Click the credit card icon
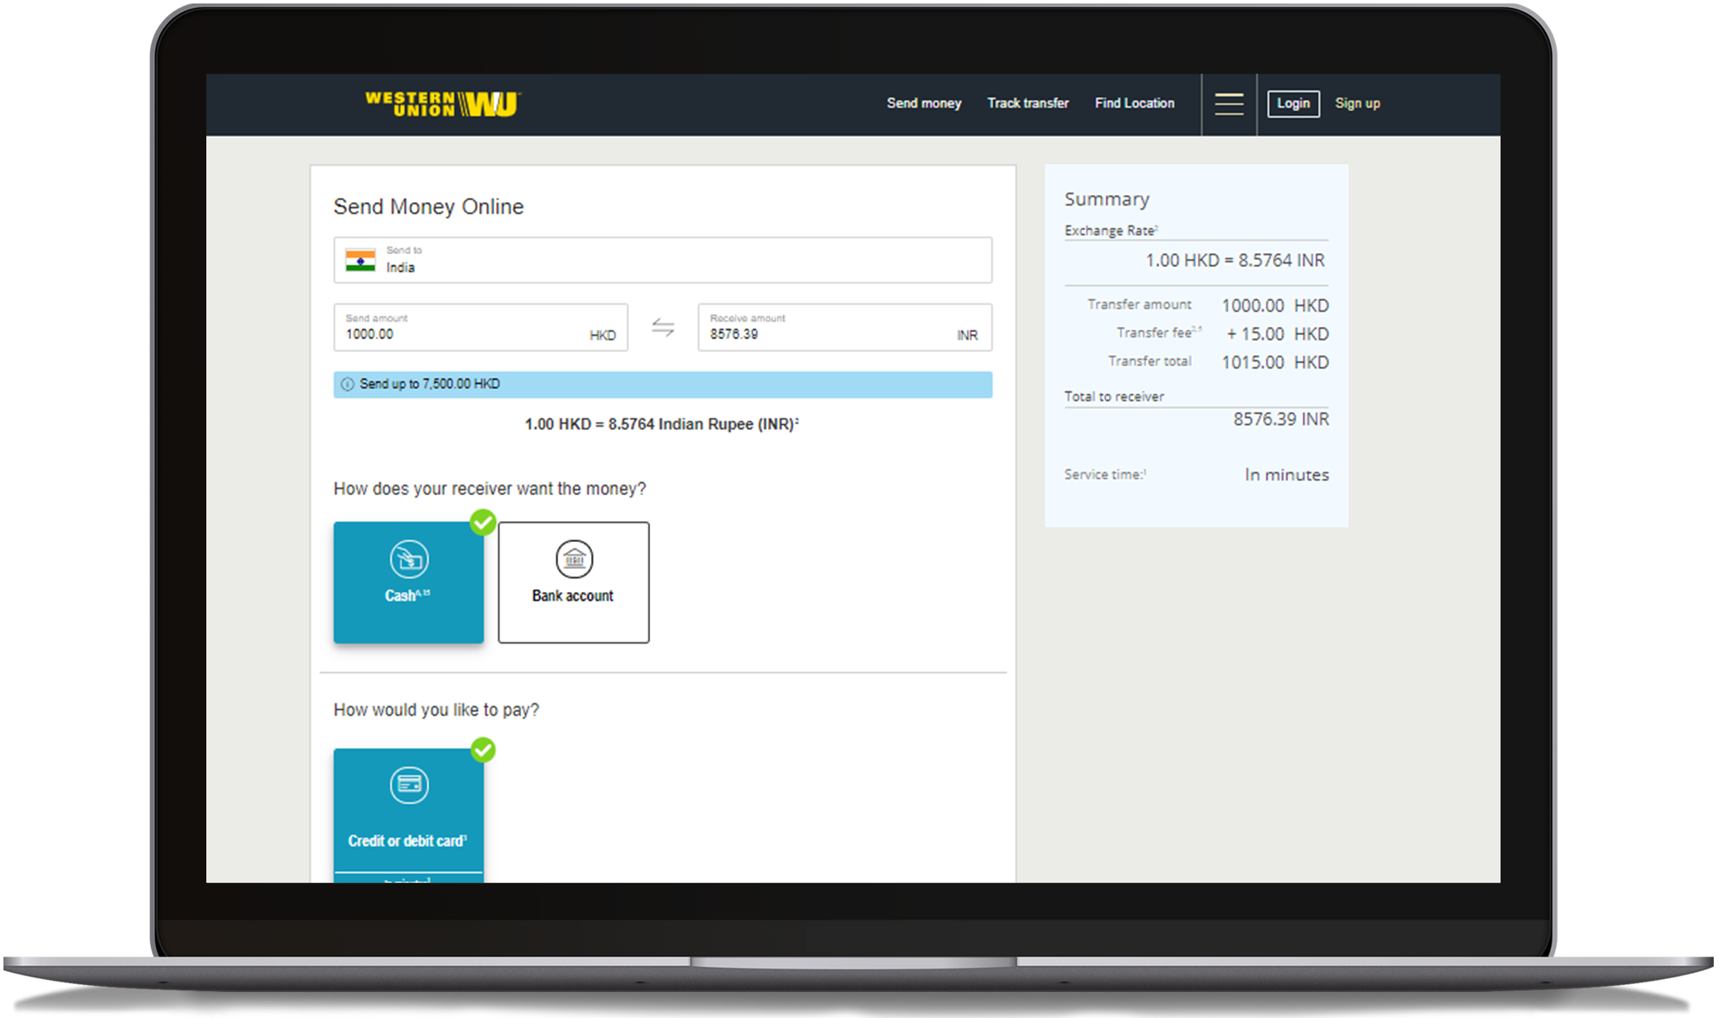This screenshot has width=1719, height=1018. (408, 786)
